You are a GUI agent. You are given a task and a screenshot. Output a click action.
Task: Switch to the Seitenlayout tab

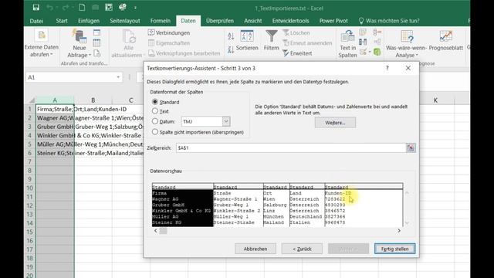(125, 21)
